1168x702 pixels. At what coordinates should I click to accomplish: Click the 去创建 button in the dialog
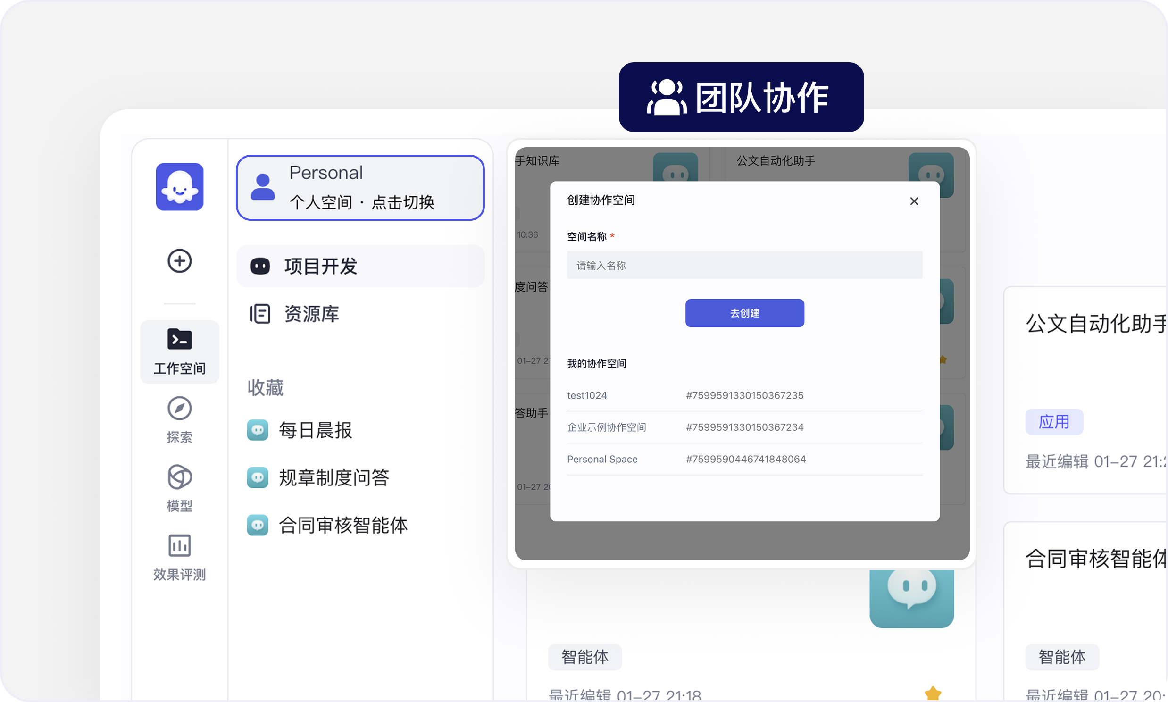tap(744, 313)
